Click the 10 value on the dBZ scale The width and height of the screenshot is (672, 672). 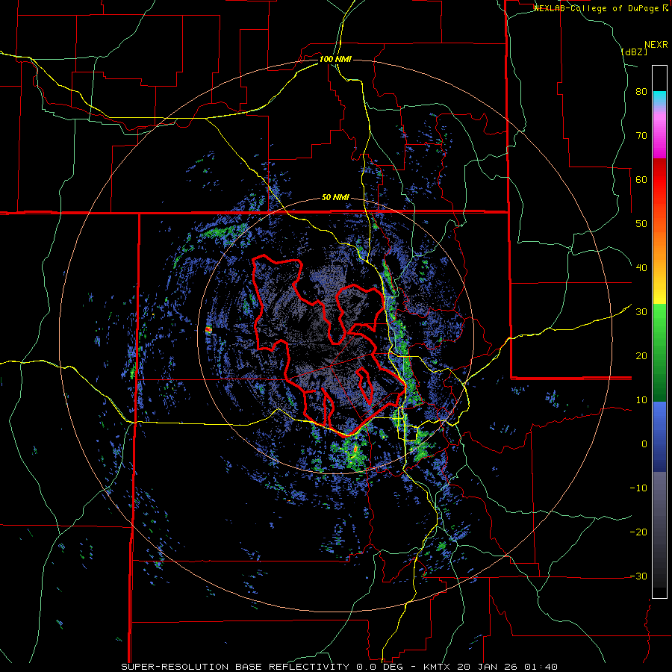pyautogui.click(x=641, y=400)
